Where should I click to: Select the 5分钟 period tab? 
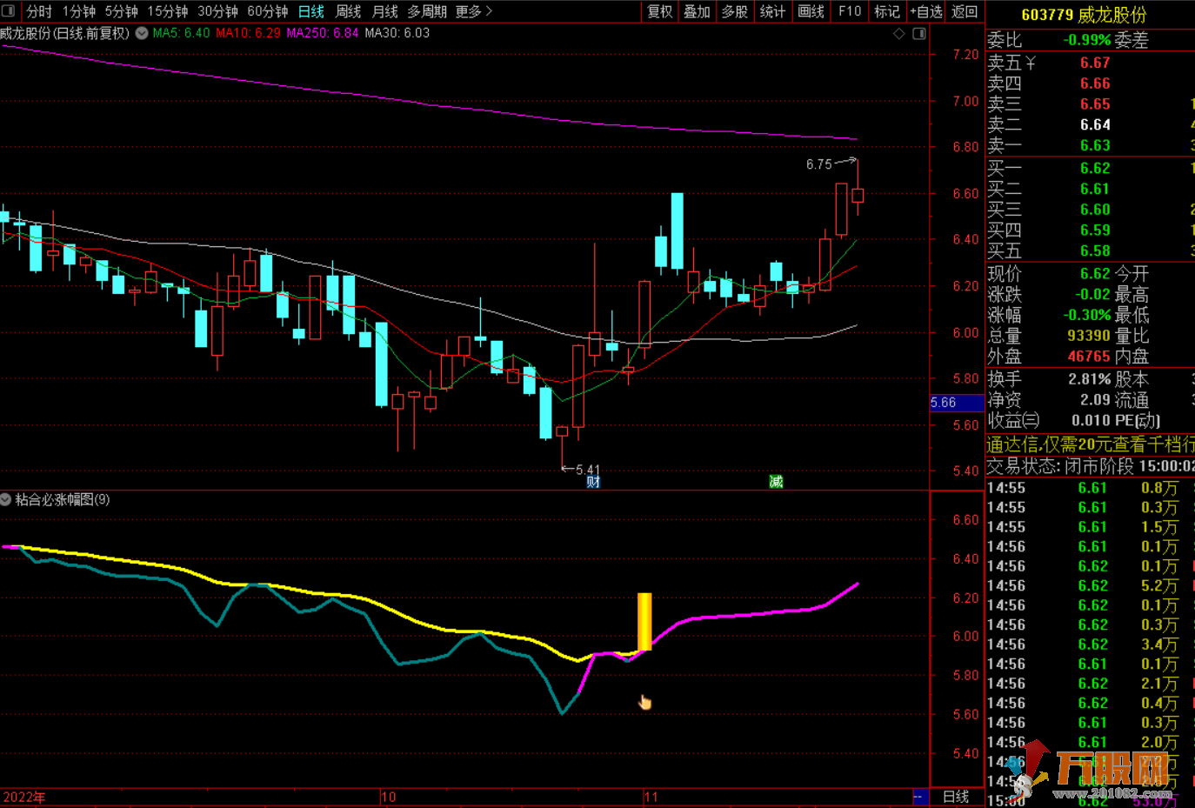coord(122,11)
